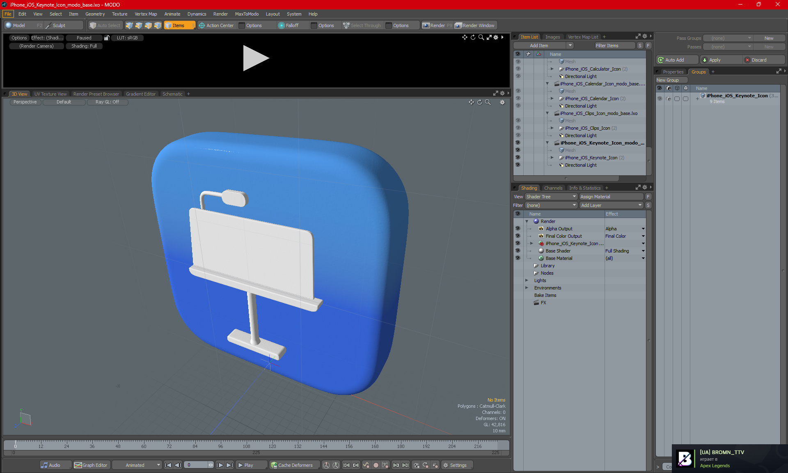Click the New Group button
The width and height of the screenshot is (788, 473).
coord(671,80)
